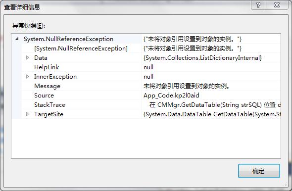Click the InnerException null value

click(148, 77)
